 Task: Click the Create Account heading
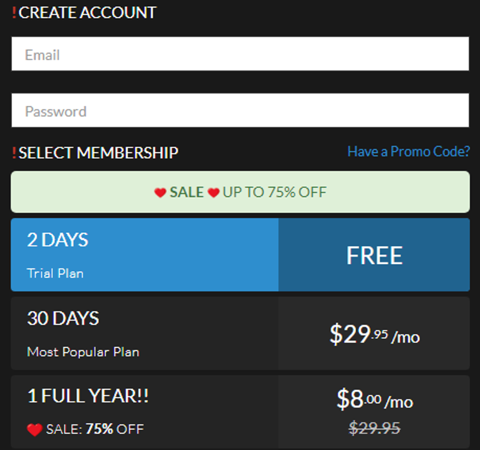pos(87,12)
